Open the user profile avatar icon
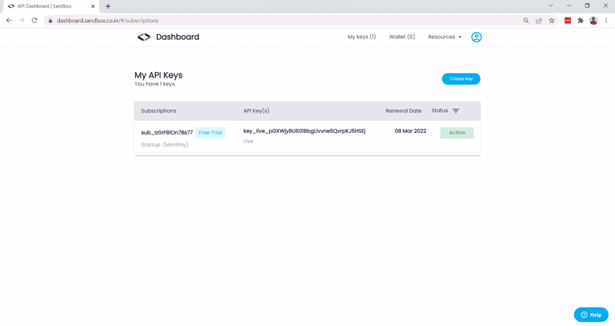615x326 pixels. coord(477,37)
